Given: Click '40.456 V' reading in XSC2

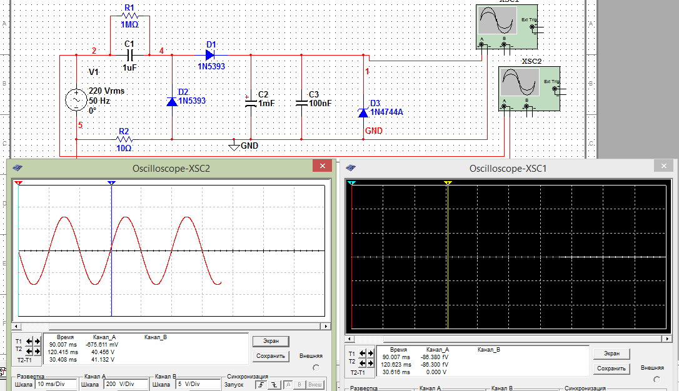Looking at the screenshot, I should pyautogui.click(x=103, y=352).
